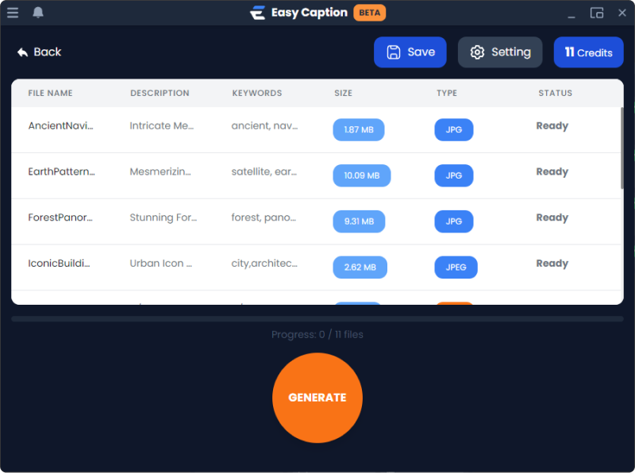The height and width of the screenshot is (473, 635).
Task: Click the 10.09 MB size badge
Action: coord(362,175)
